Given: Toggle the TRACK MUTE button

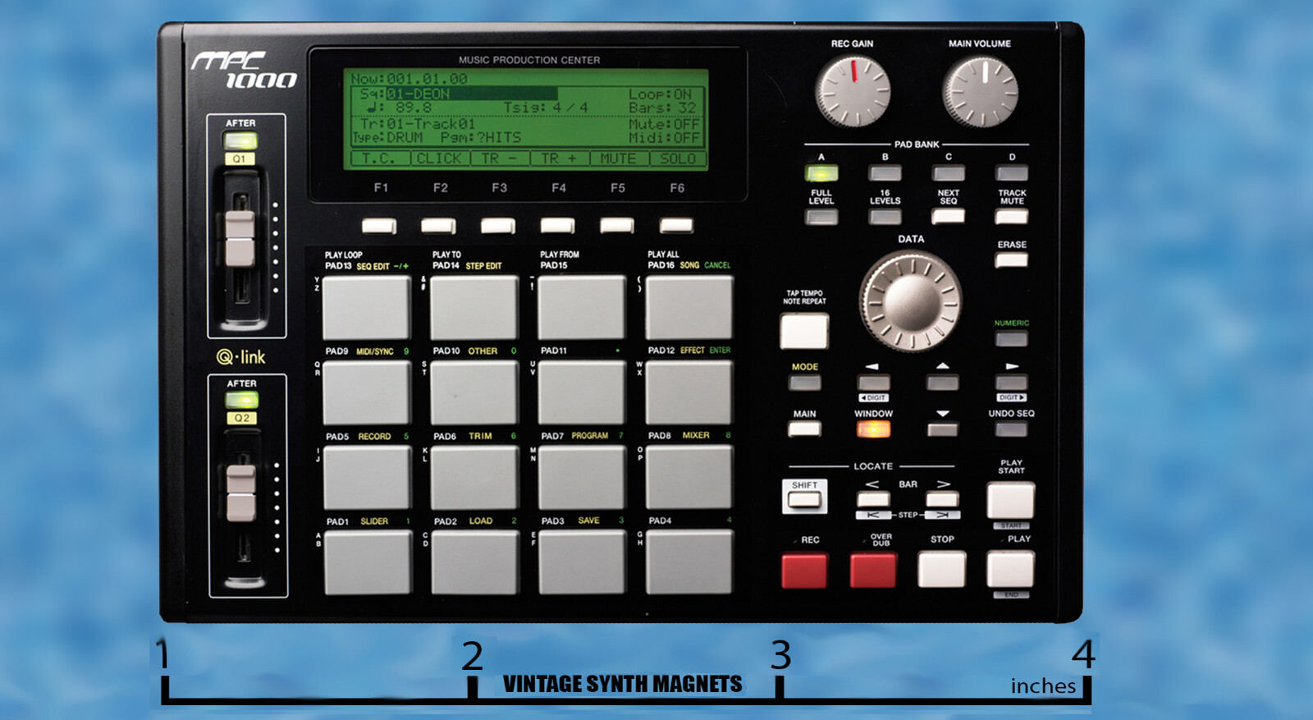Looking at the screenshot, I should 1011,217.
